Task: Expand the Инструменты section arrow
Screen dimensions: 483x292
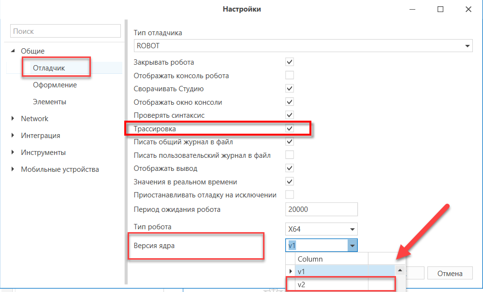Action: tap(13, 152)
